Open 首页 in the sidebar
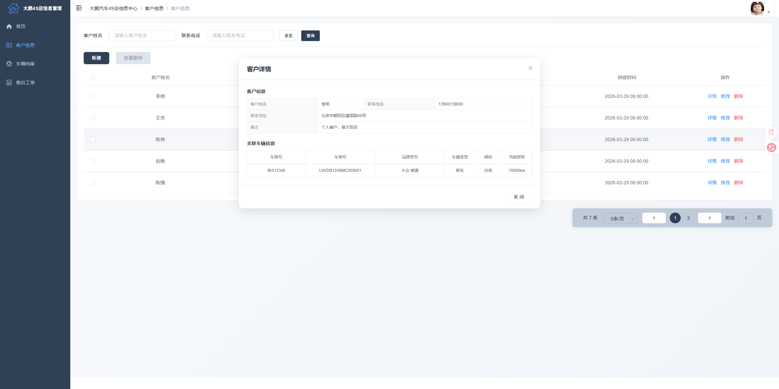The height and width of the screenshot is (389, 779). click(35, 26)
